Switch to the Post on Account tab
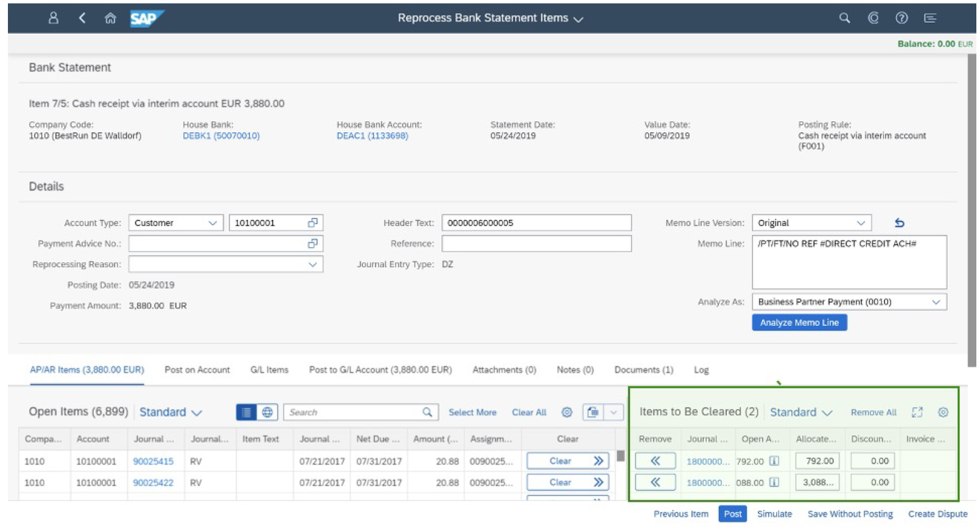The width and height of the screenshot is (980, 531). coord(197,370)
